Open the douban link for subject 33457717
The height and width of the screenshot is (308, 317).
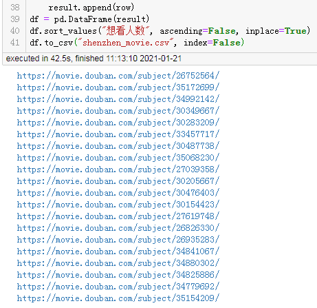click(118, 134)
